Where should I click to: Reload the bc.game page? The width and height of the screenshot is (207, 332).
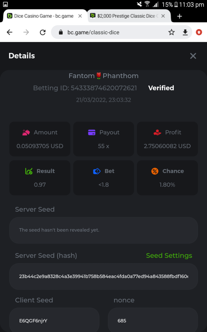pyautogui.click(x=43, y=32)
